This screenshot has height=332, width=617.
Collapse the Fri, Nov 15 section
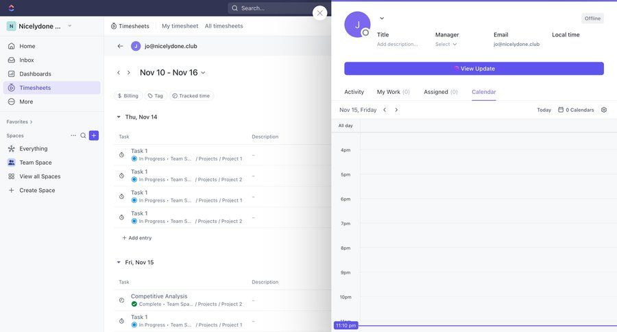click(x=119, y=262)
